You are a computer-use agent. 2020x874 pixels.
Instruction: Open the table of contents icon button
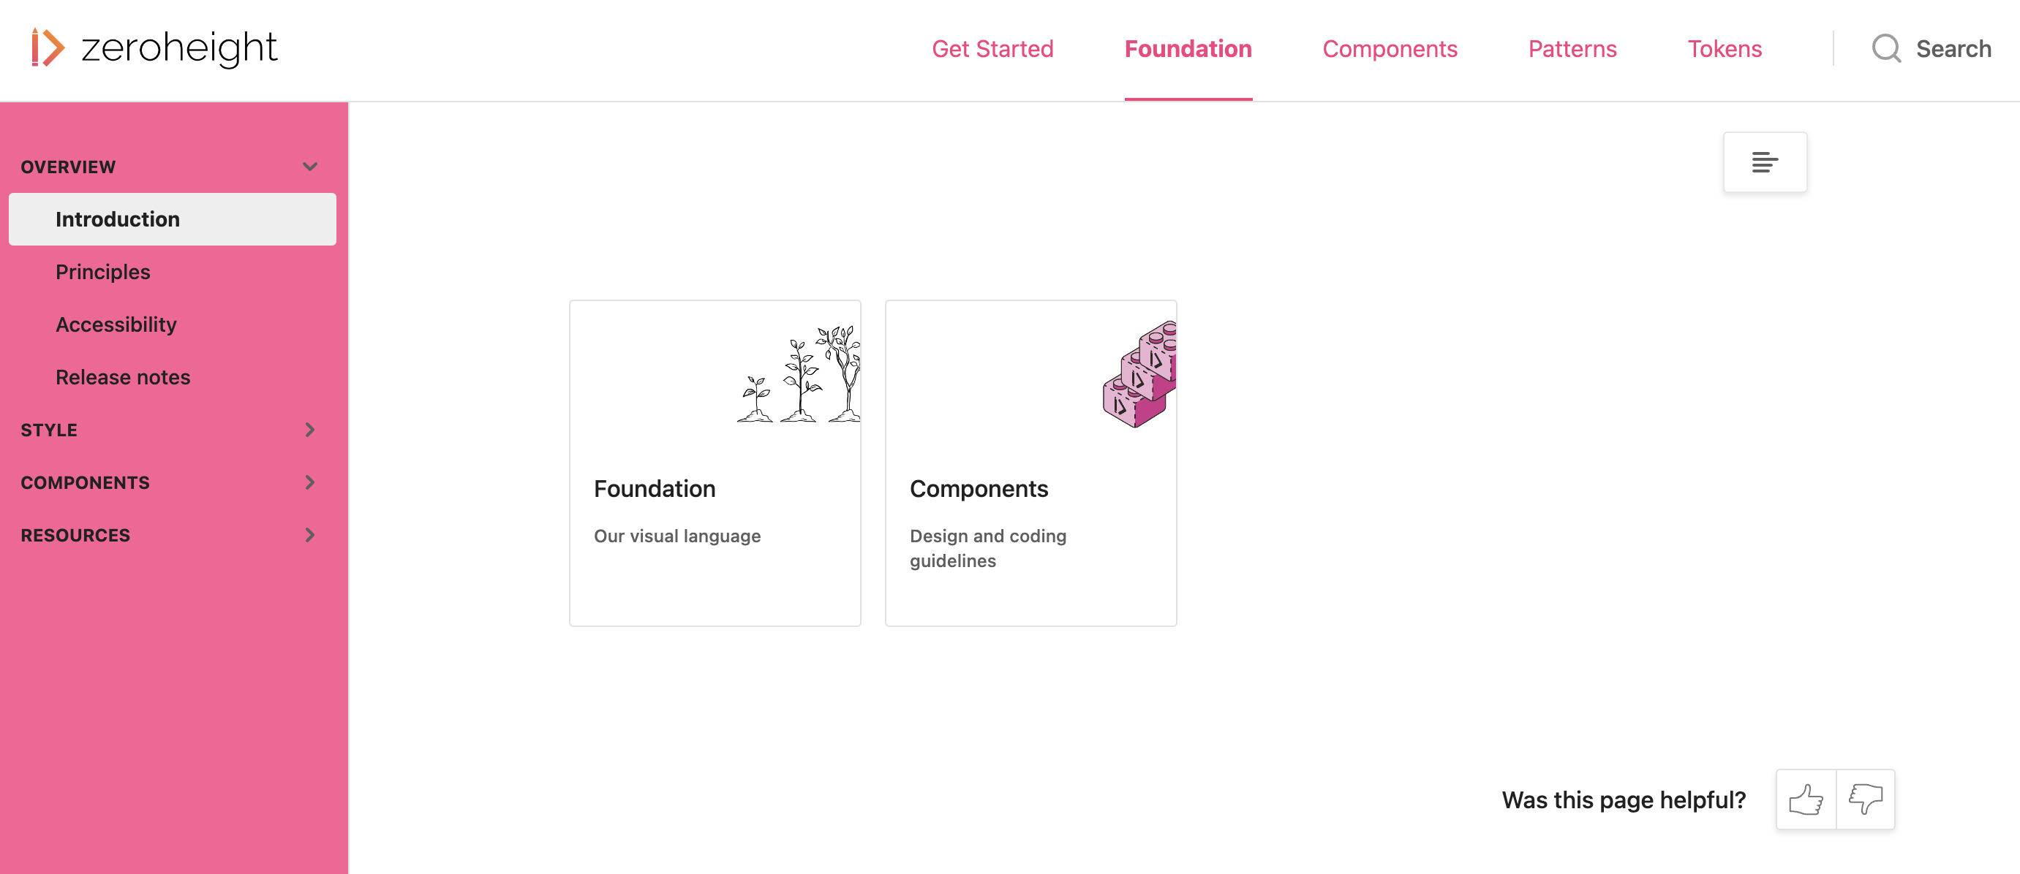1764,162
